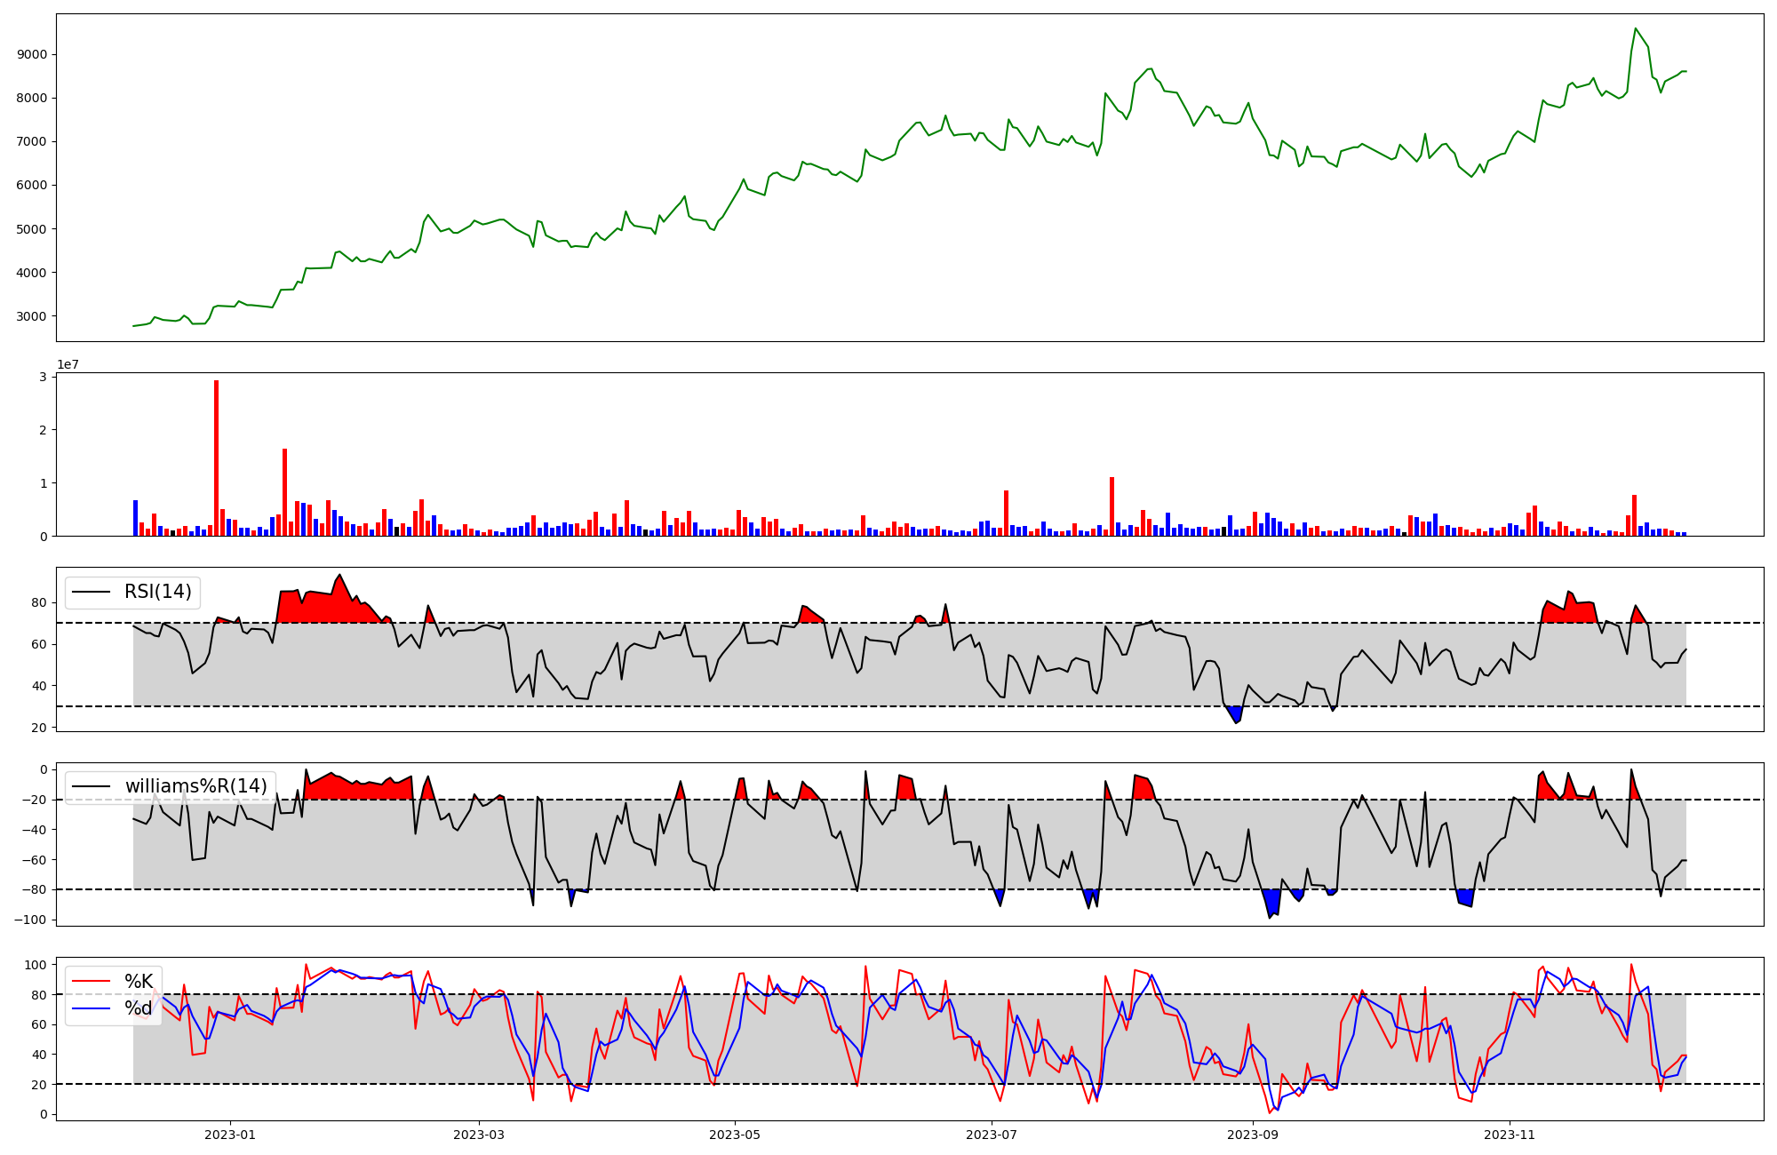Click the 2023-09 date axis label
Image resolution: width=1777 pixels, height=1155 pixels.
click(1253, 1134)
